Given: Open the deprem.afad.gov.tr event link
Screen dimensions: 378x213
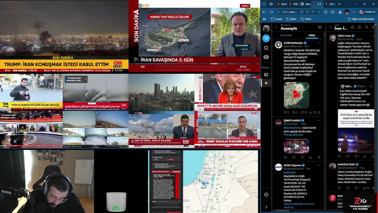Looking at the screenshot, I should tap(299, 206).
